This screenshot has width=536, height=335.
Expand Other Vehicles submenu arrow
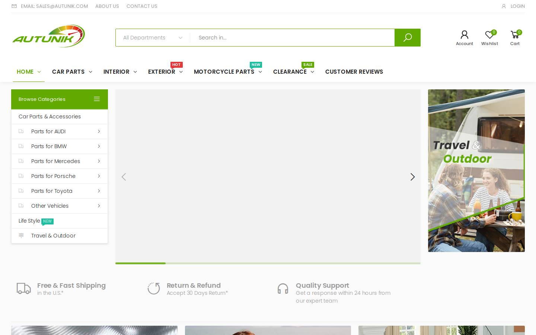click(99, 206)
